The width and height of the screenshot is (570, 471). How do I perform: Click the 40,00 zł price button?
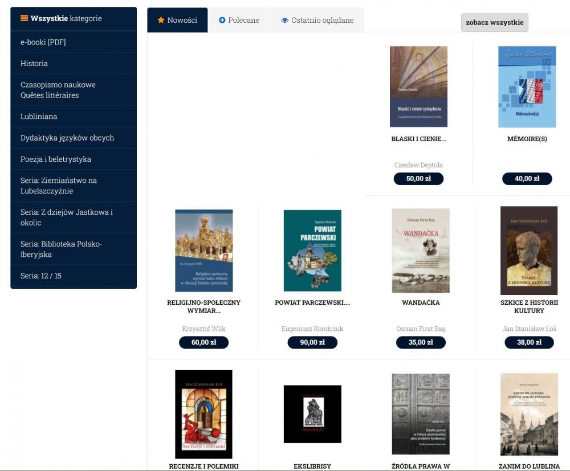527,179
